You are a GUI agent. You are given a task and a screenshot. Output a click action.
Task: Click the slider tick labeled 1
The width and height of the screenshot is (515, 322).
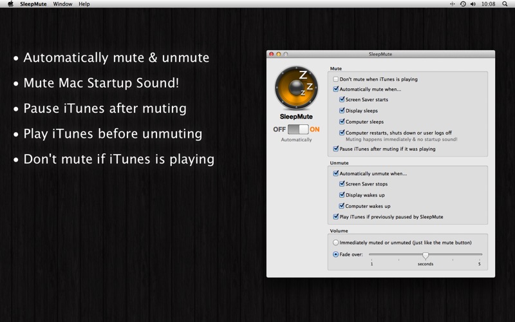[x=372, y=264]
